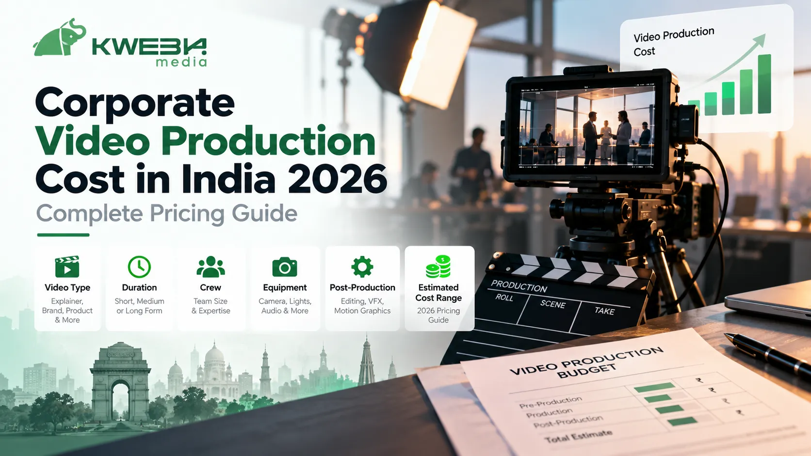Viewport: 811px width, 456px height.
Task: Click the 'Video Production Cost' chart title
Action: point(674,42)
